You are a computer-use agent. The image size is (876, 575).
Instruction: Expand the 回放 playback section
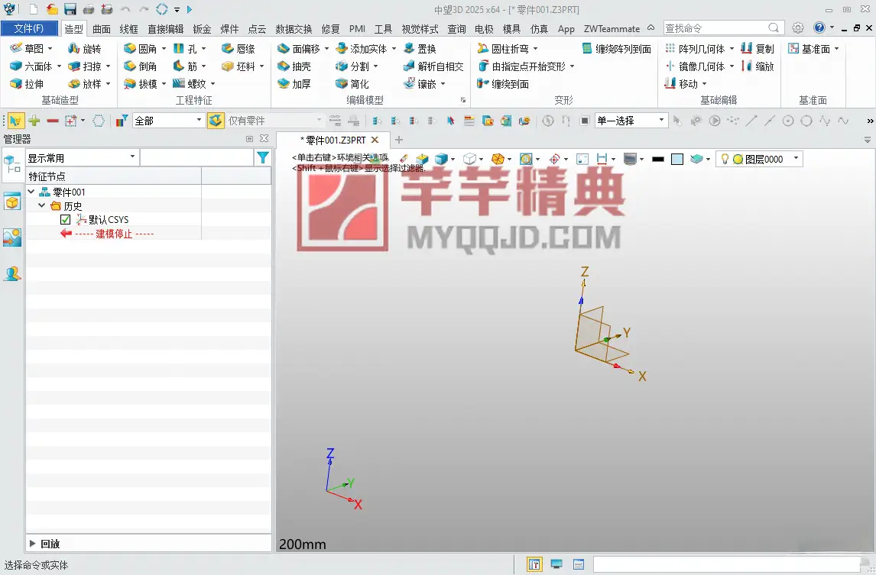click(x=32, y=543)
